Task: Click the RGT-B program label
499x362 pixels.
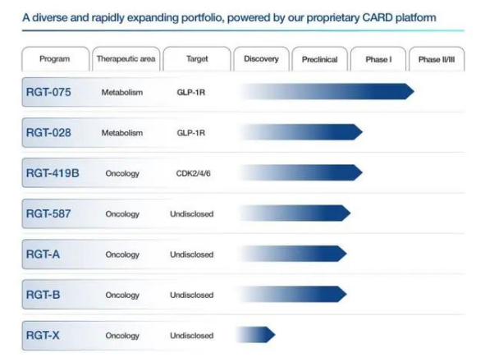Action: (43, 295)
